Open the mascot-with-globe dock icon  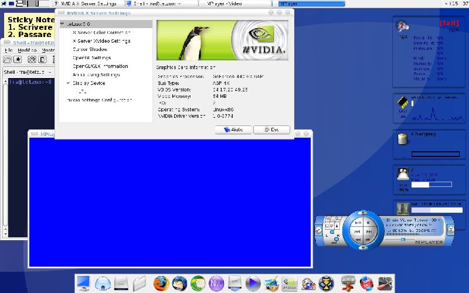(308, 284)
